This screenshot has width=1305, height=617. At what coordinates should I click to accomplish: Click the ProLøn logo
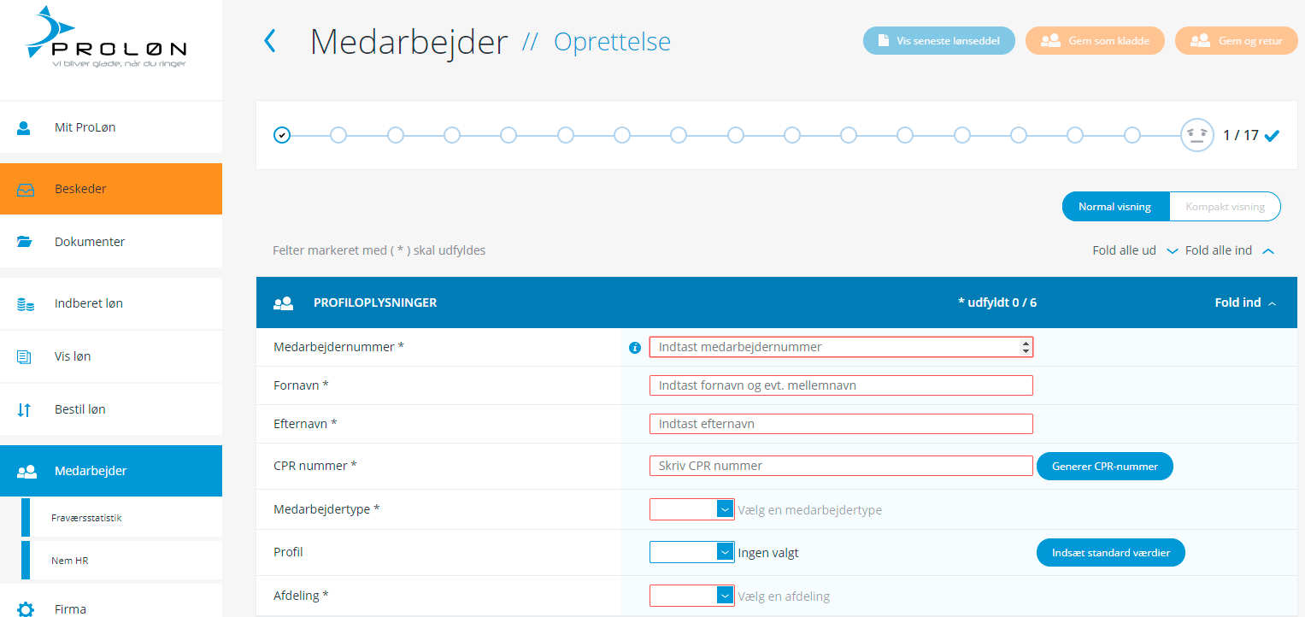point(107,37)
